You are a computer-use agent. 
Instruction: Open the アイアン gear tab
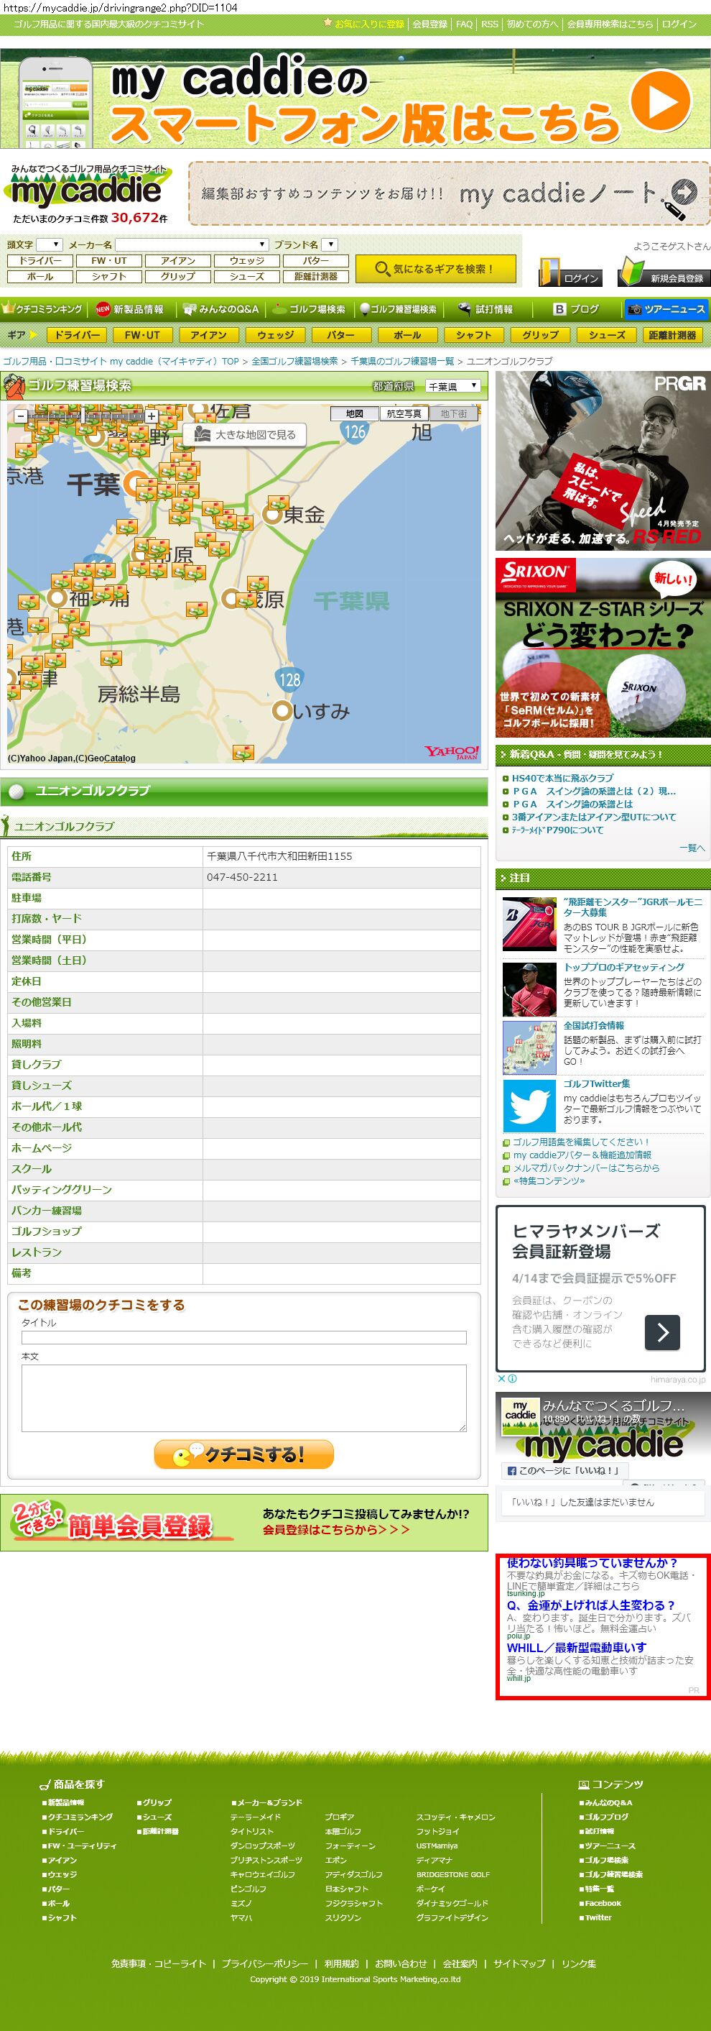[209, 334]
